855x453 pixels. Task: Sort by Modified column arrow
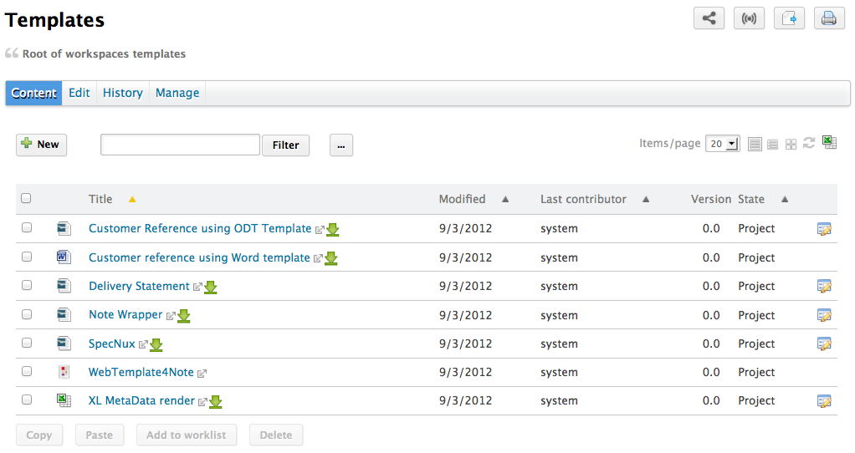[505, 200]
